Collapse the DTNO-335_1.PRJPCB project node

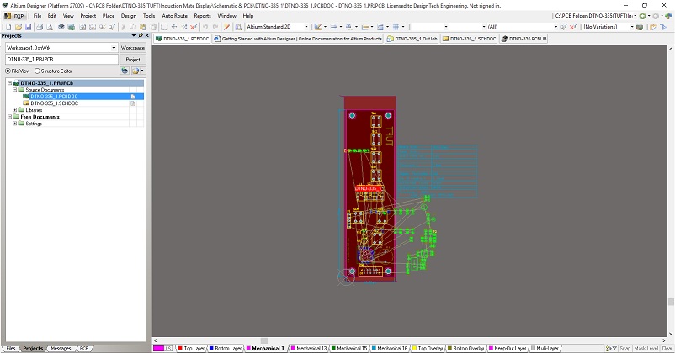tap(9, 83)
